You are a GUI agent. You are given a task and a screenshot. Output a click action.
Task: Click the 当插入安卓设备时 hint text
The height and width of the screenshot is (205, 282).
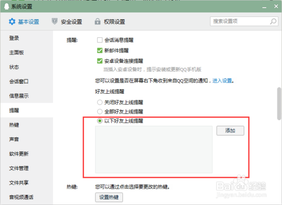[x=152, y=69]
